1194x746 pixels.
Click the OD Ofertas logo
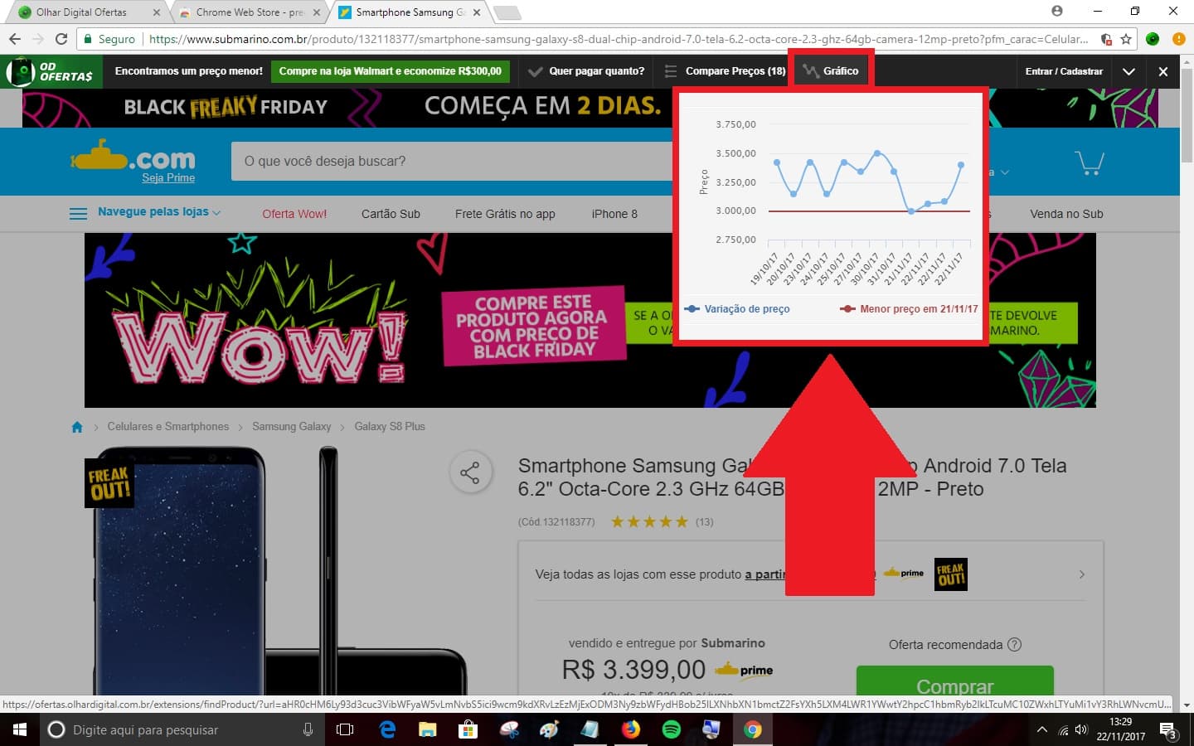pos(51,71)
